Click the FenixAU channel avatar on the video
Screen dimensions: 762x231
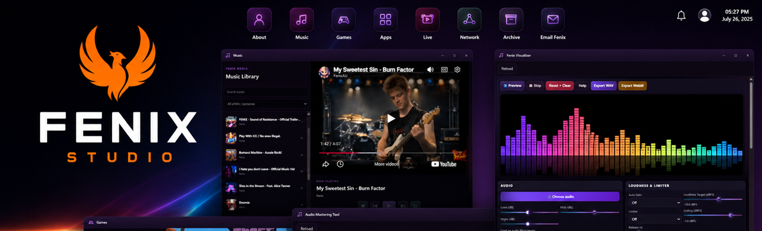tap(324, 72)
